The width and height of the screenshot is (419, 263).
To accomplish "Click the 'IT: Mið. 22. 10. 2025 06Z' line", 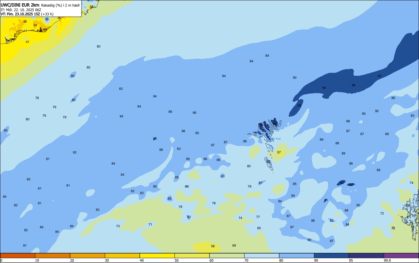I will [x=21, y=10].
